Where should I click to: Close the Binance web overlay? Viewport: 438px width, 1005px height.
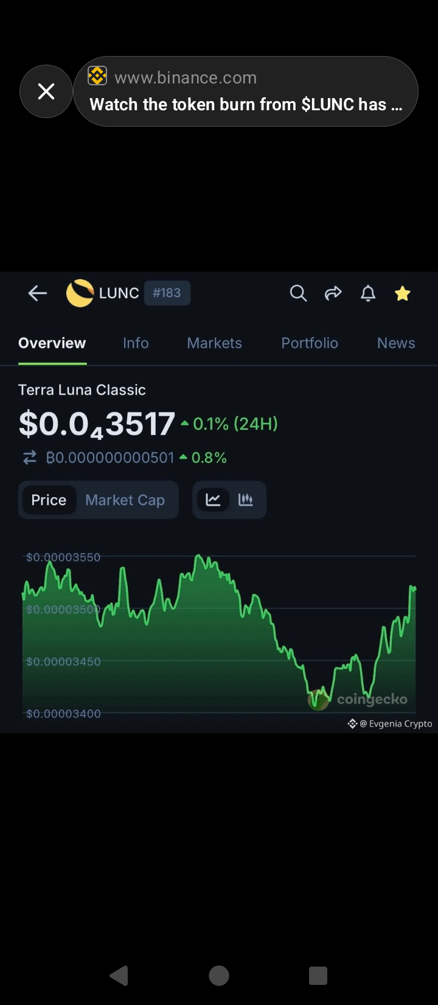(46, 91)
